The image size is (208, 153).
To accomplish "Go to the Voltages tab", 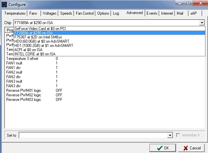I will 49,13.
